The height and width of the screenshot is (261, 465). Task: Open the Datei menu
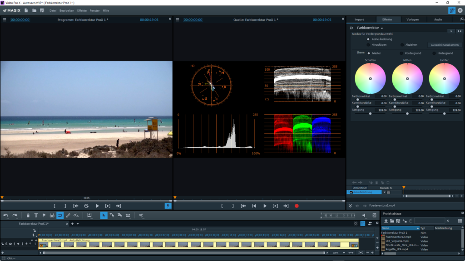coord(53,11)
